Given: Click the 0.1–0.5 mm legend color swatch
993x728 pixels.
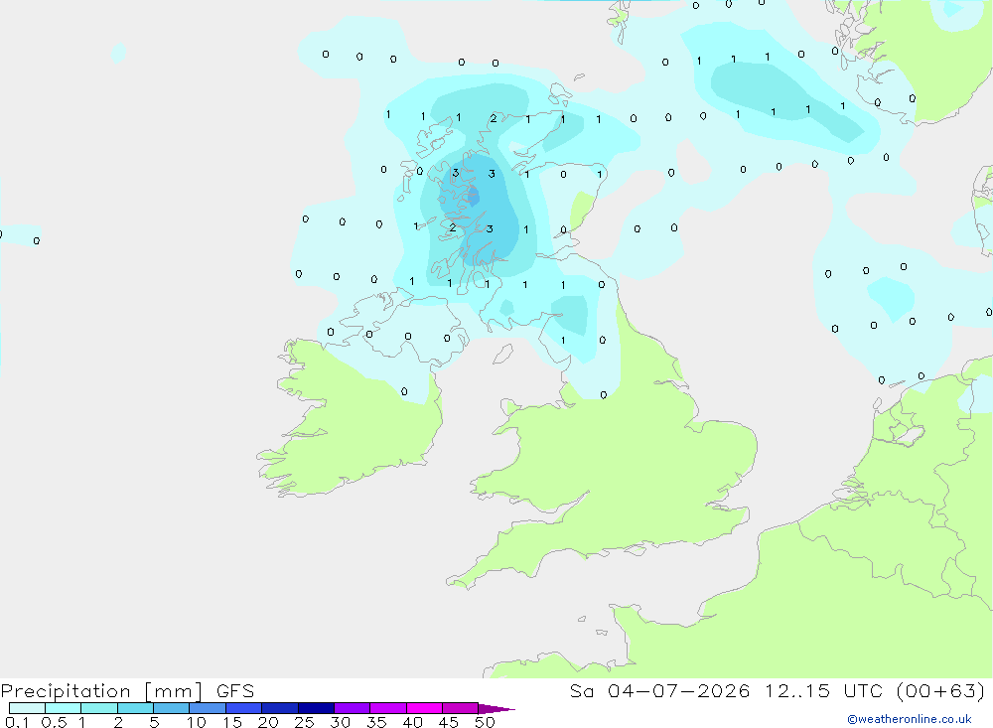Looking at the screenshot, I should click(27, 708).
